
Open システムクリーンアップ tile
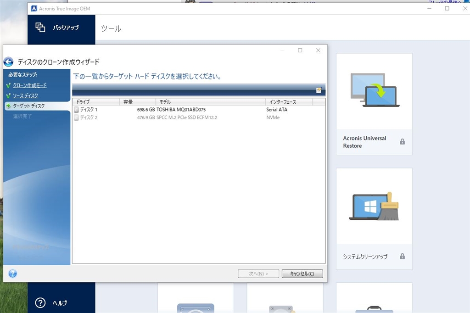coord(374,218)
